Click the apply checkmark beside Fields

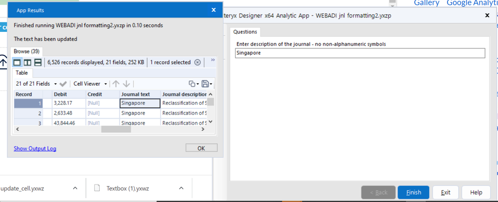63,84
